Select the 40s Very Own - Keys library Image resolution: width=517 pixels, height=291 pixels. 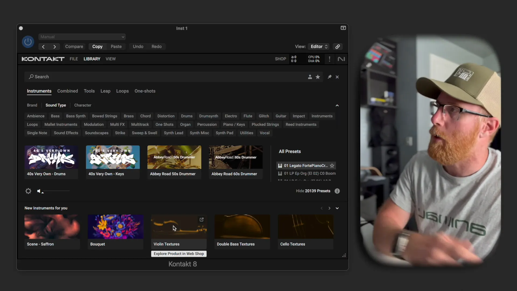click(x=113, y=162)
